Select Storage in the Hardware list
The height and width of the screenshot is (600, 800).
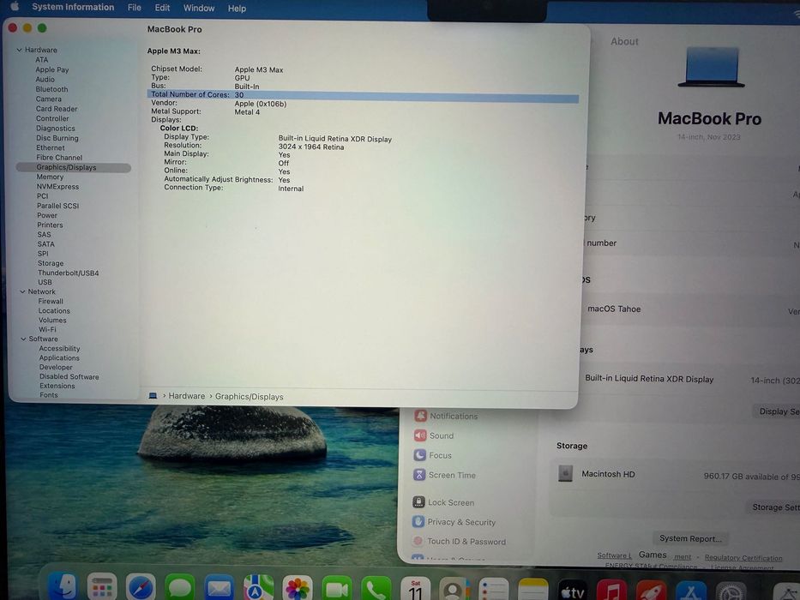51,263
